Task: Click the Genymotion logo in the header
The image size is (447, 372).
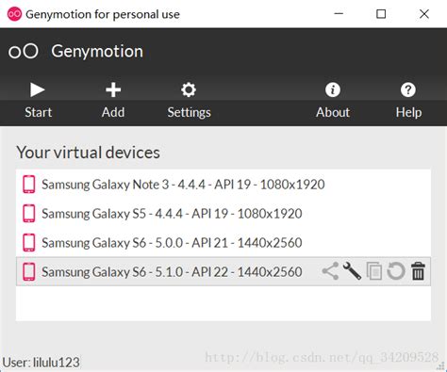Action: click(24, 51)
